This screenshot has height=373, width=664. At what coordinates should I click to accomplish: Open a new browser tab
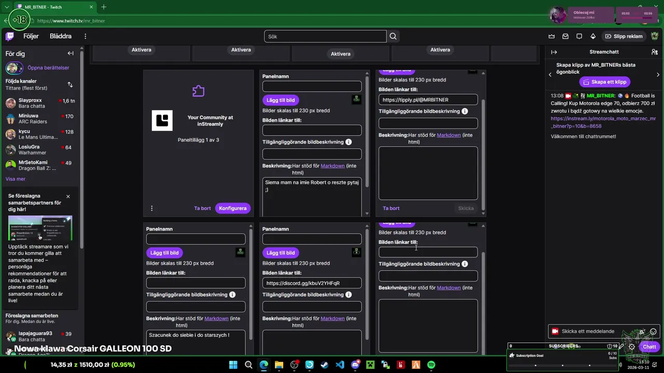pyautogui.click(x=104, y=7)
